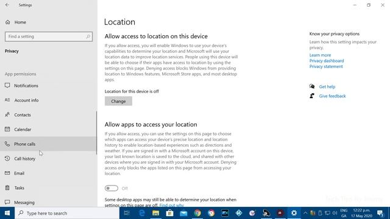This screenshot has width=390, height=219.
Task: Open the Privacy dashboard link
Action: pos(327,61)
